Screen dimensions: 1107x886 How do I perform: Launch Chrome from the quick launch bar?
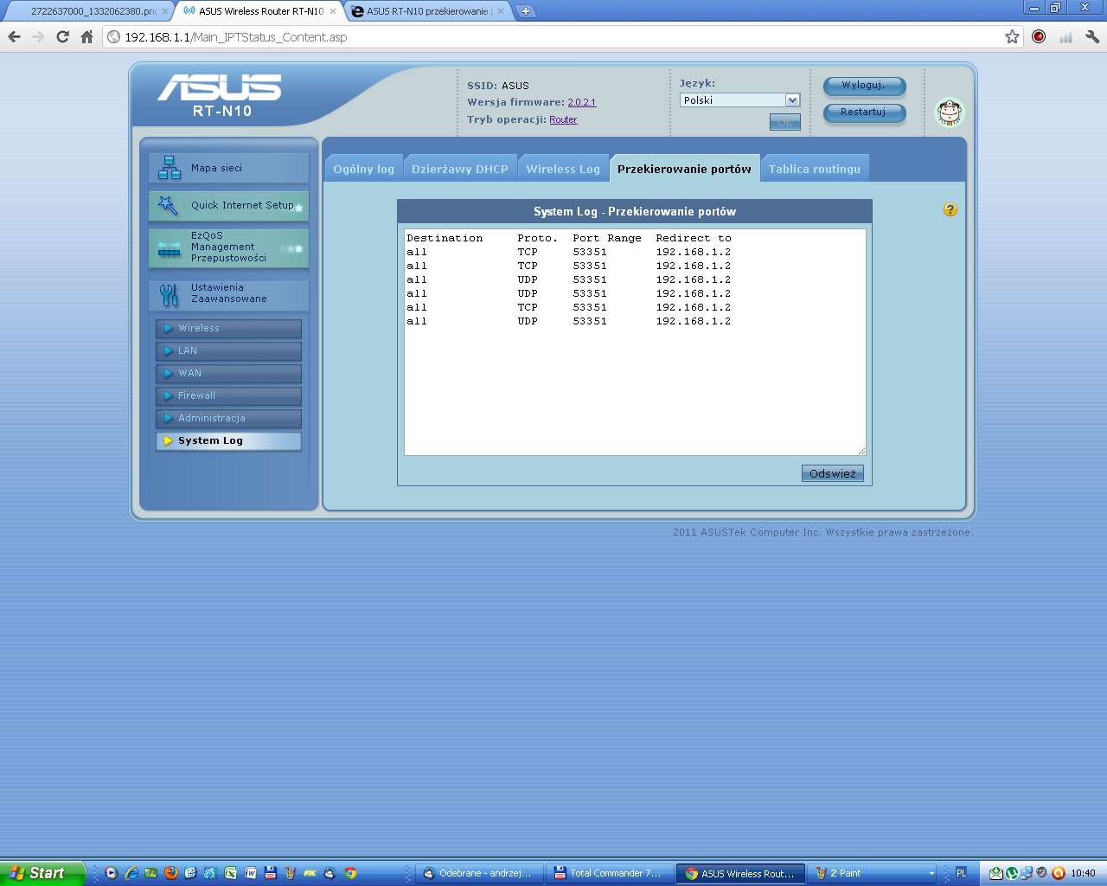349,874
